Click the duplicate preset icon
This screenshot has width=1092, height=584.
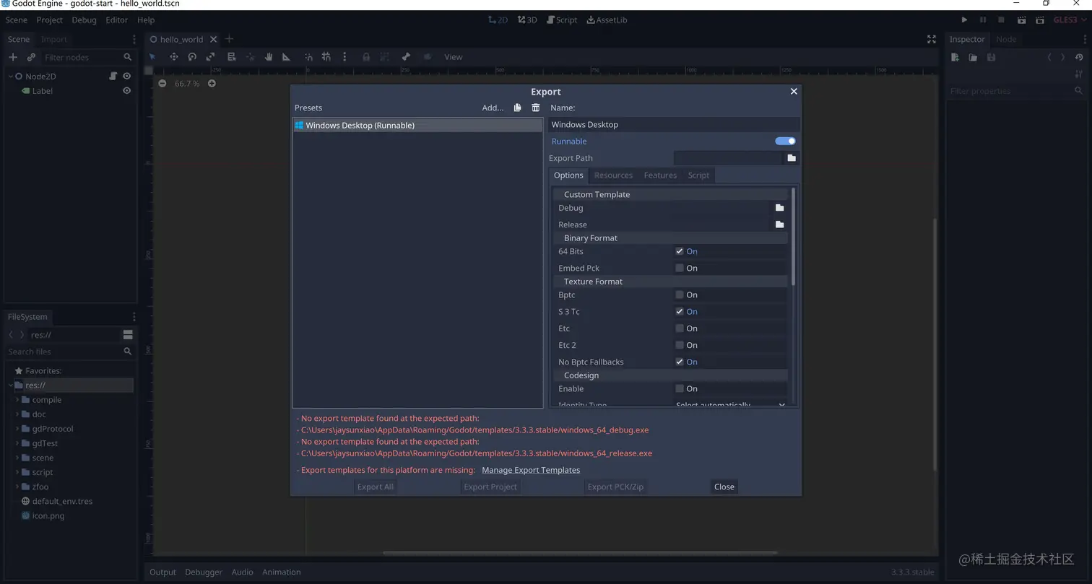point(517,108)
